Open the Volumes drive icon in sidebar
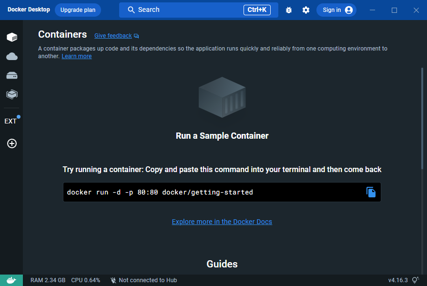The width and height of the screenshot is (427, 286). 12,75
